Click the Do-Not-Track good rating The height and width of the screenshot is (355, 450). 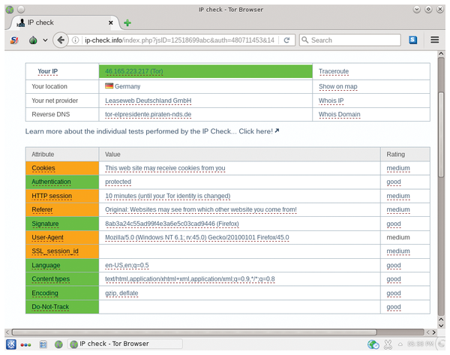[x=394, y=307]
